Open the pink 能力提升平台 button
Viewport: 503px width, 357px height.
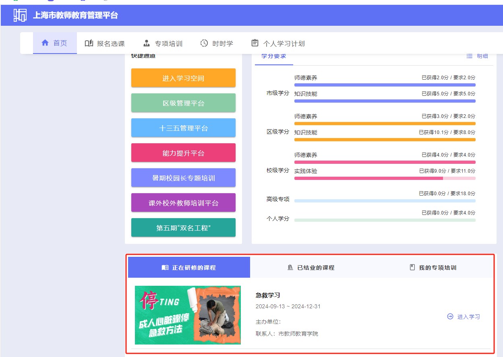tap(183, 153)
